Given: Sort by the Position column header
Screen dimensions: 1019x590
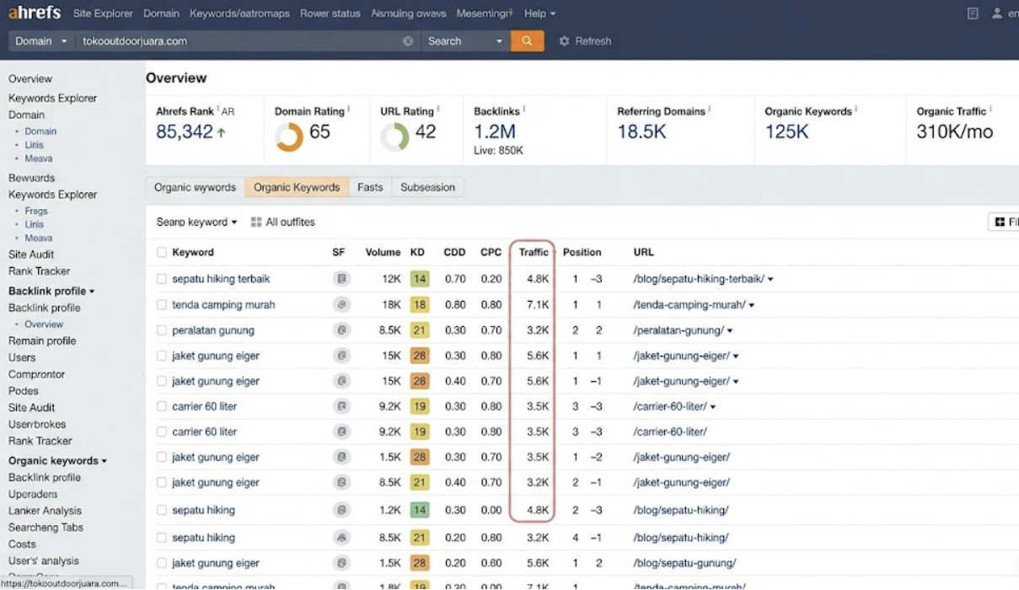Looking at the screenshot, I should point(582,252).
